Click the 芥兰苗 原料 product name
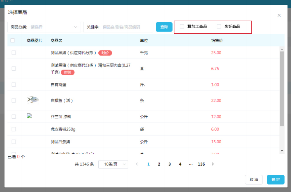Viewport: 291px width, 192px height. pos(61,117)
